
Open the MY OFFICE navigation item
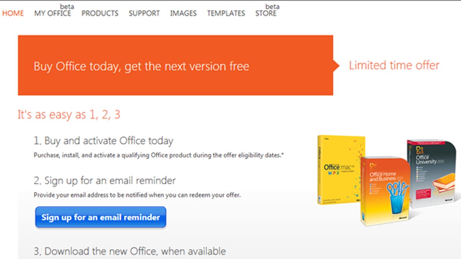(x=53, y=13)
